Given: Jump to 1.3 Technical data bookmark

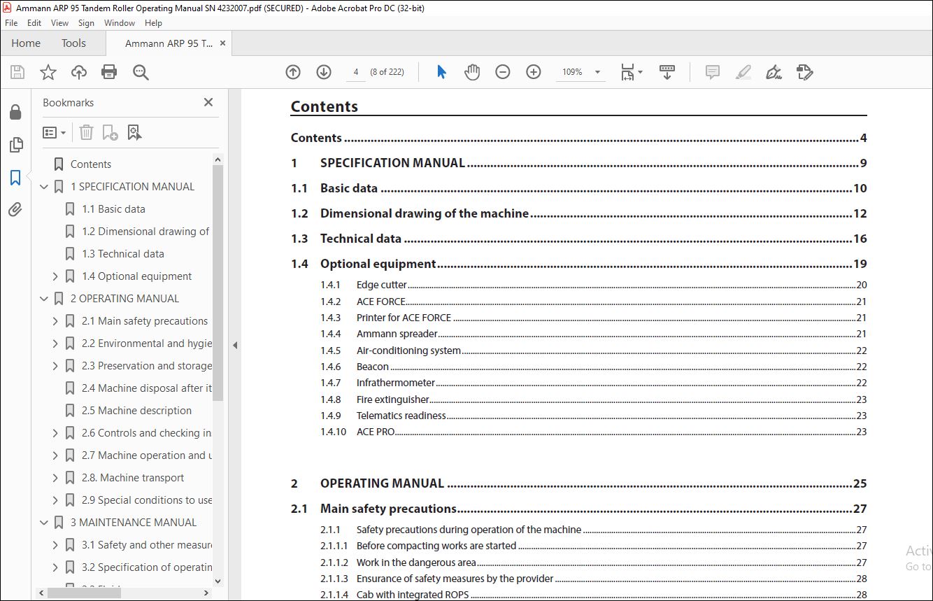Looking at the screenshot, I should (x=123, y=254).
